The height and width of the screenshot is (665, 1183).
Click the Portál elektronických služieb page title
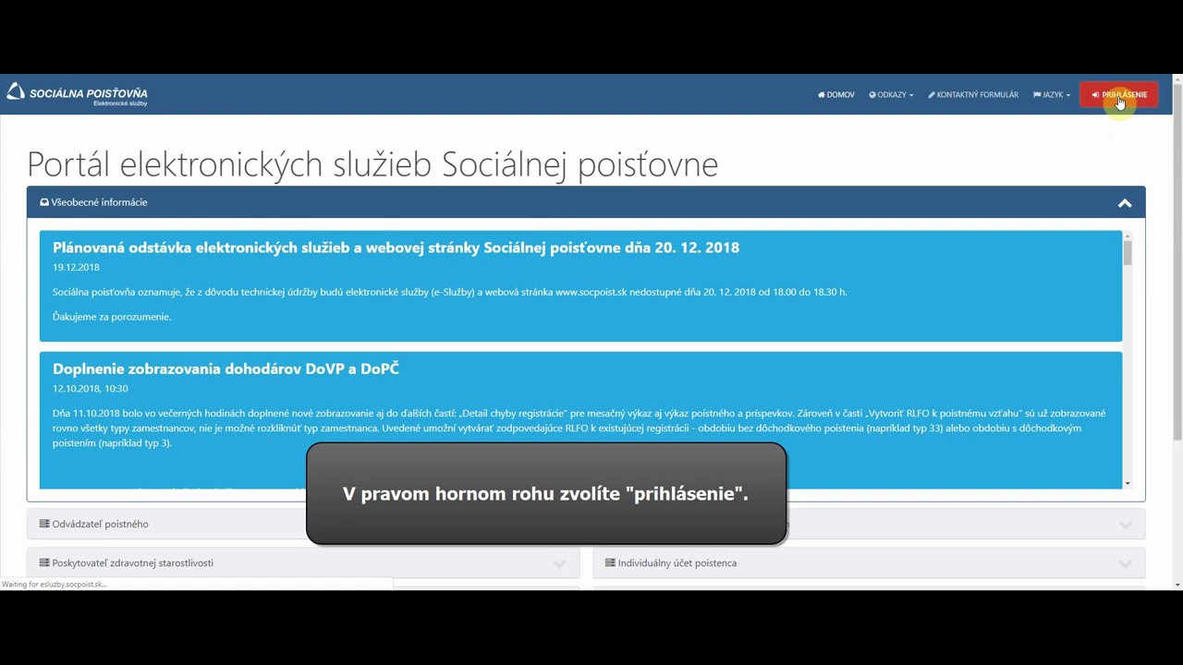372,164
